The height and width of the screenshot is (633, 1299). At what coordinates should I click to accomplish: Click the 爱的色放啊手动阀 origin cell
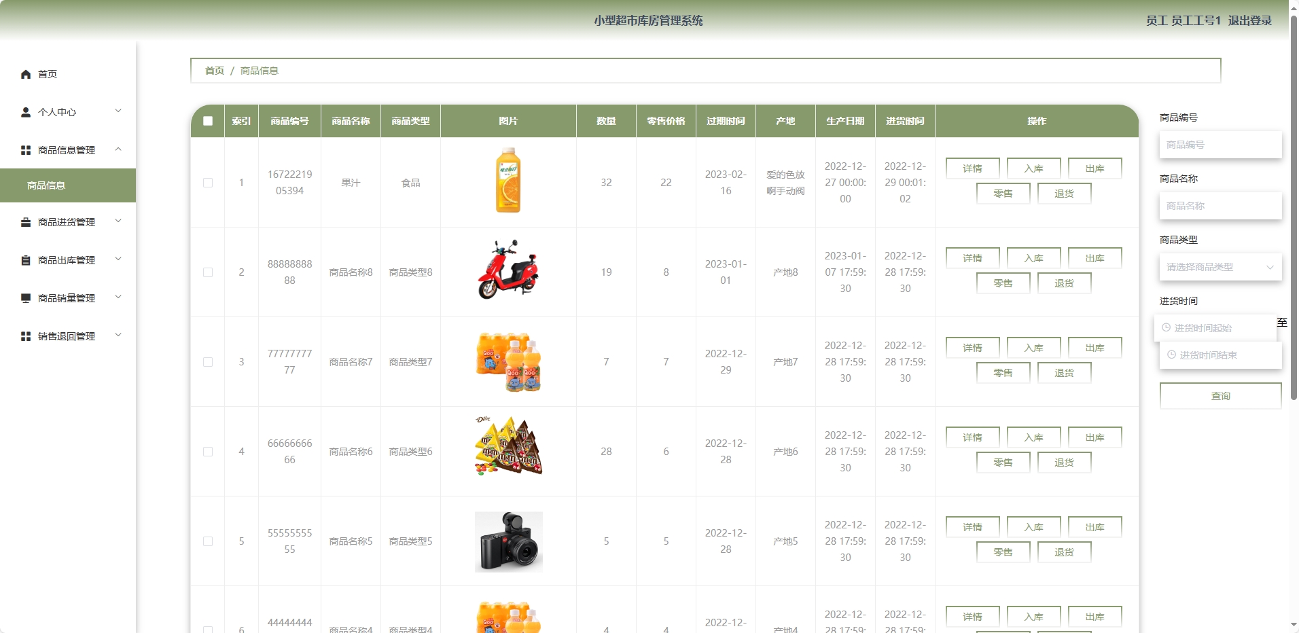coord(785,183)
